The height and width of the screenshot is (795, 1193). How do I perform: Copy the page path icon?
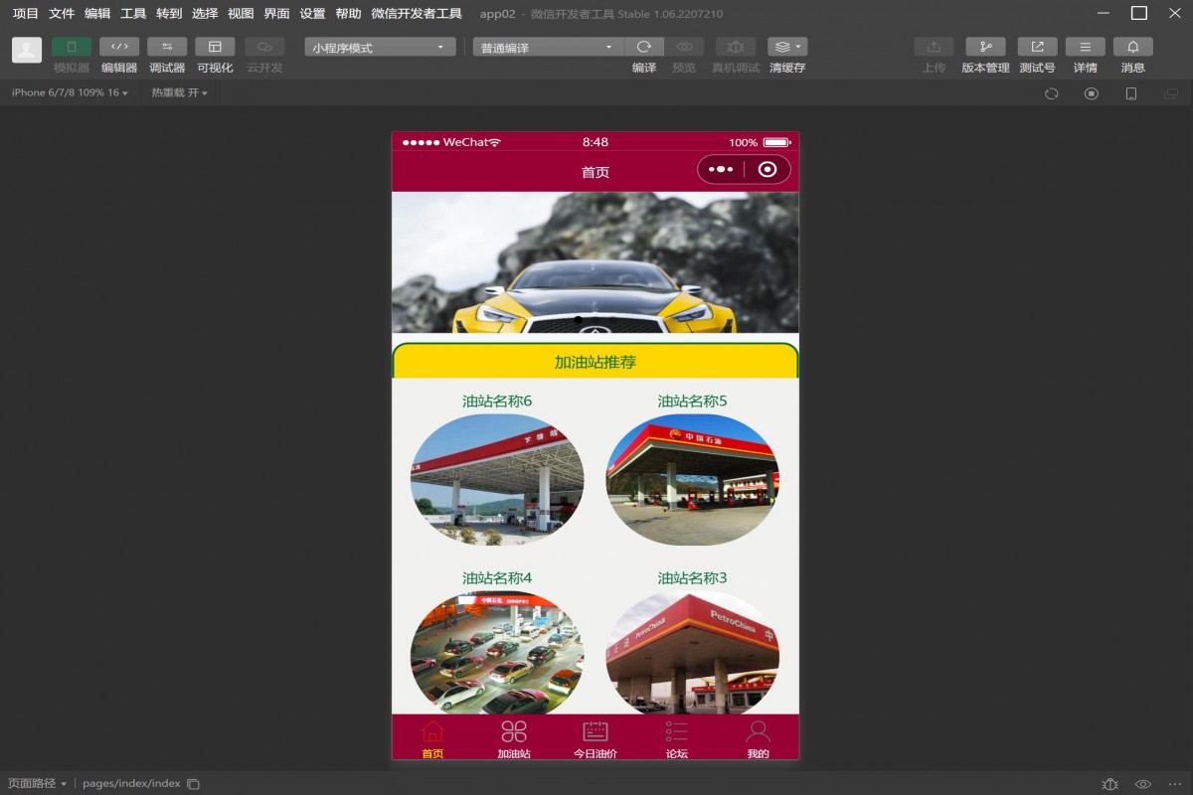(194, 784)
